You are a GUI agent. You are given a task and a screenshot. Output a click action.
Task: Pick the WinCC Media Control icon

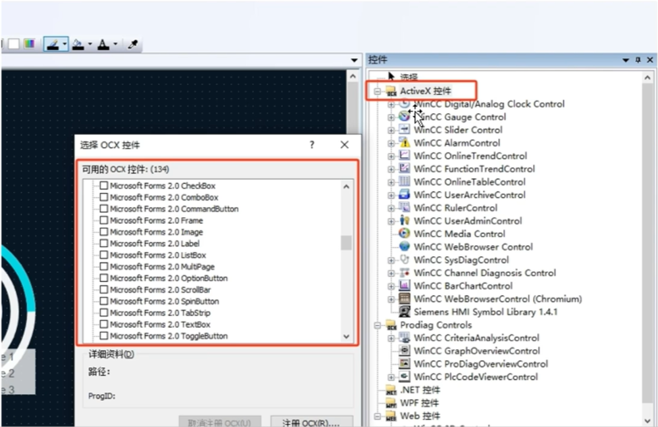click(x=404, y=234)
